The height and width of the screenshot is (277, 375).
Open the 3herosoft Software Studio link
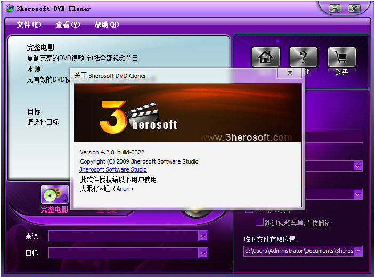click(x=113, y=169)
